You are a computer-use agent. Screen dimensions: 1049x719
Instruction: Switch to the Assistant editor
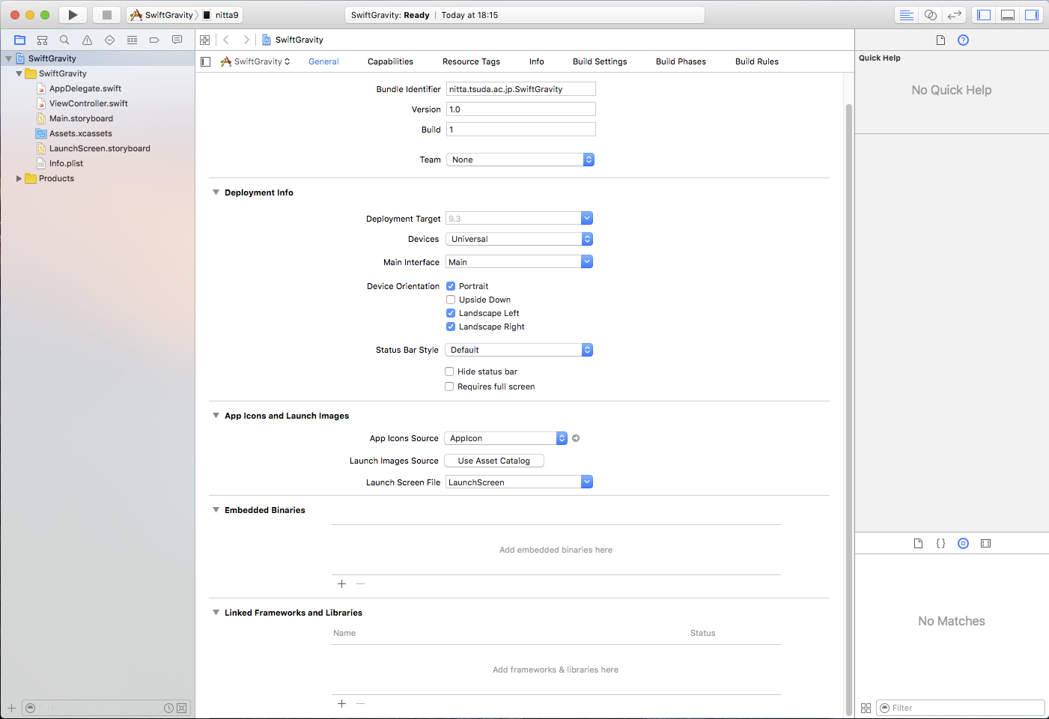[x=930, y=15]
